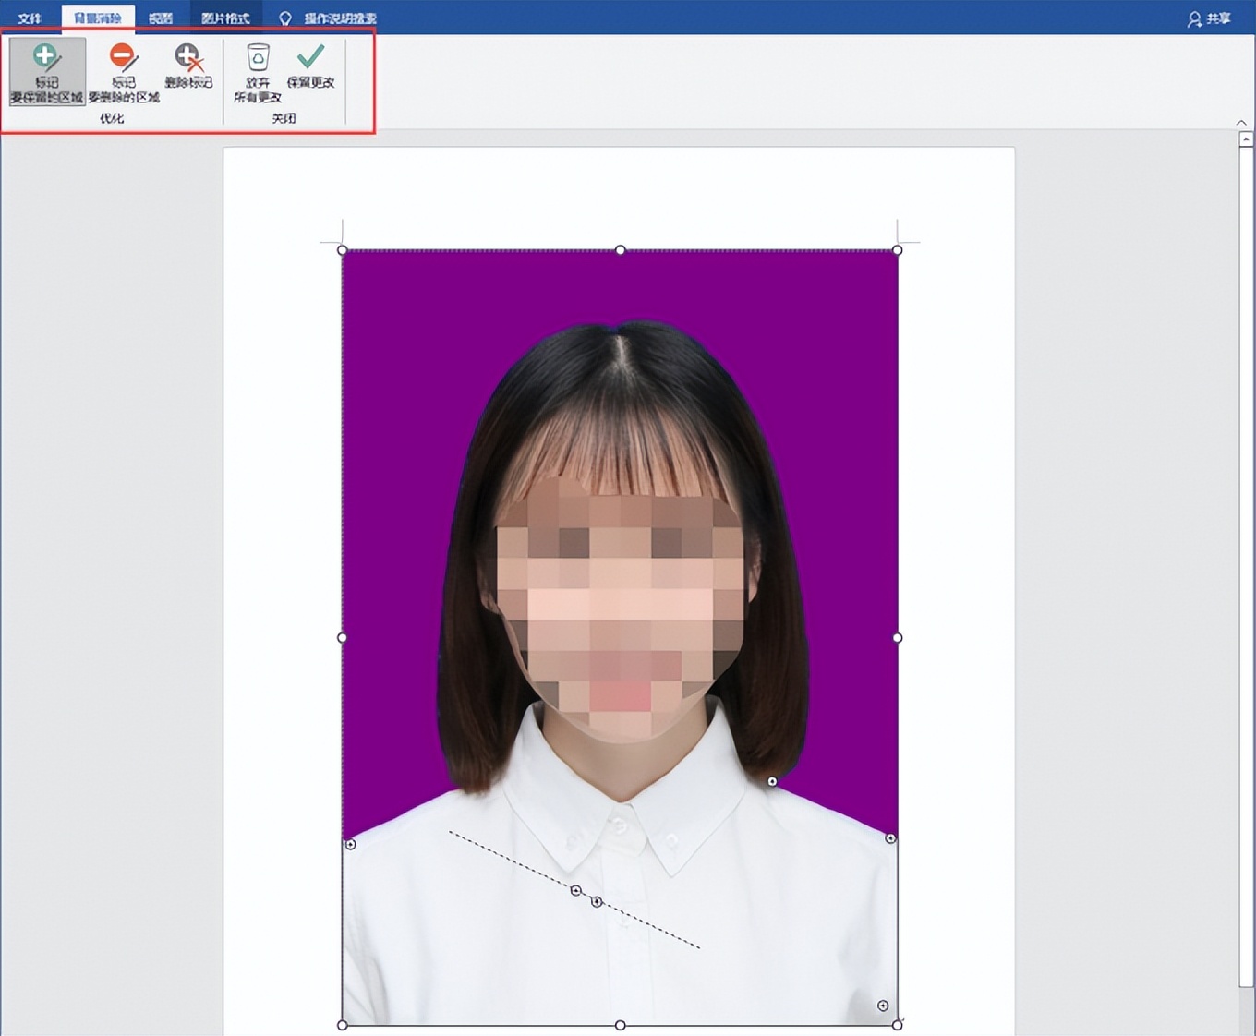
Task: Open the 文件 menu tab
Action: click(x=30, y=18)
